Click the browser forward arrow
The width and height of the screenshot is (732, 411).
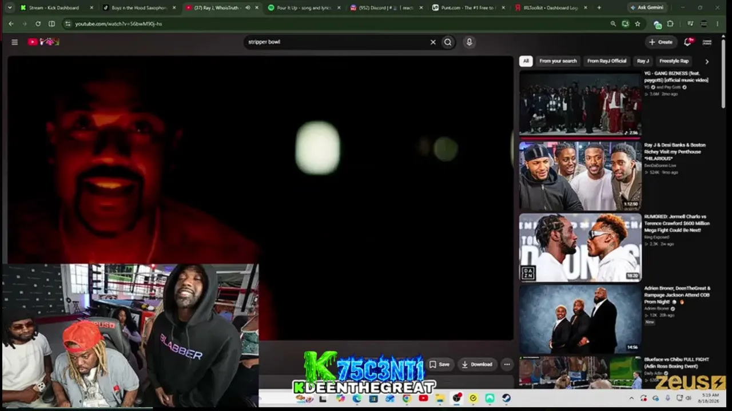(25, 23)
